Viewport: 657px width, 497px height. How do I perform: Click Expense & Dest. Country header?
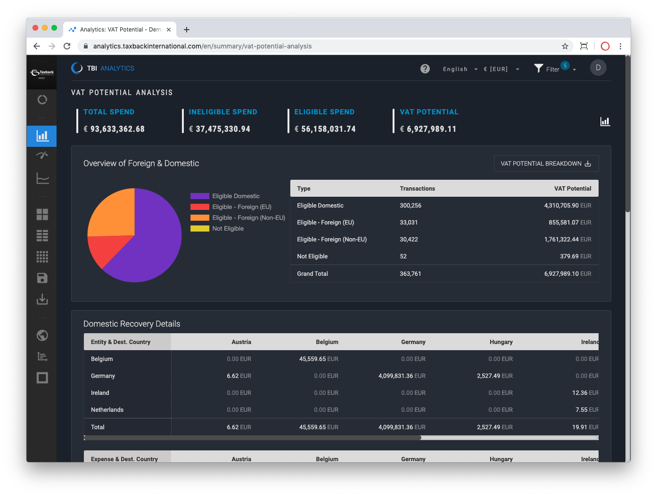point(124,459)
